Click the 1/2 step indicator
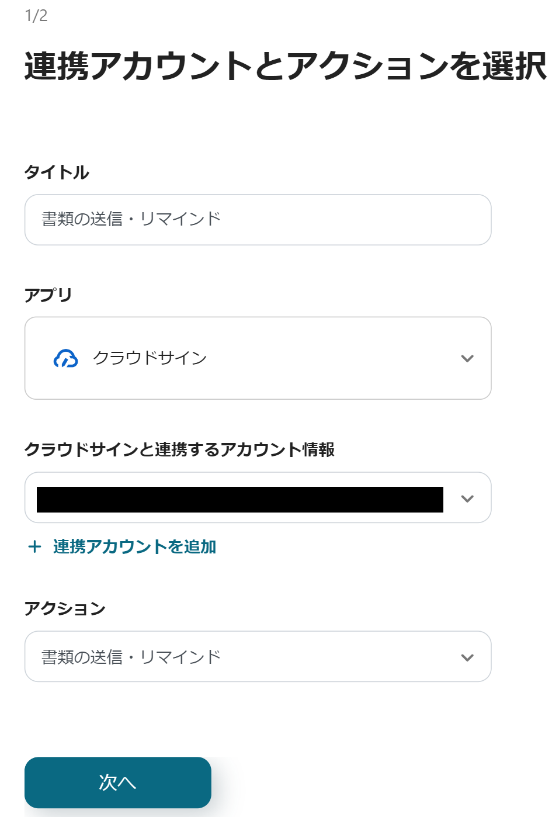559x817 pixels. tap(36, 16)
